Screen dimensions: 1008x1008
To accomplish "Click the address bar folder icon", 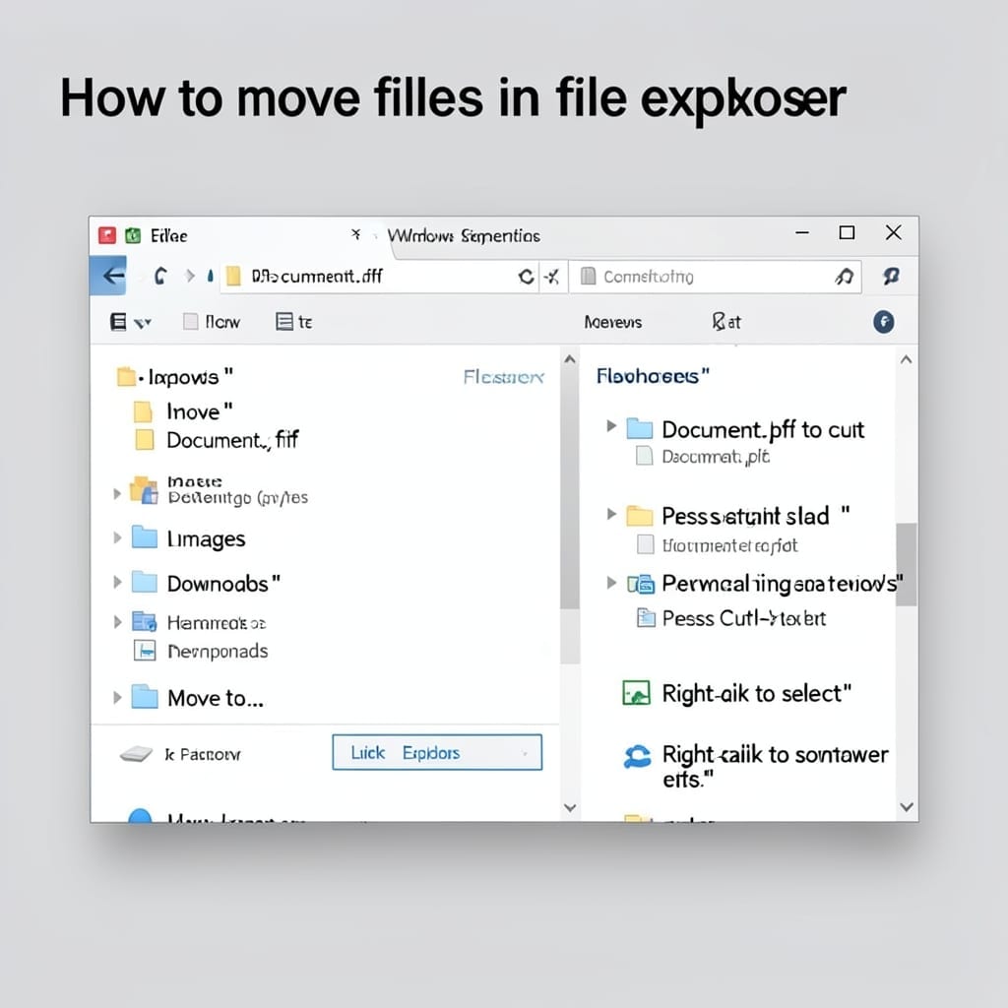I will coord(233,276).
